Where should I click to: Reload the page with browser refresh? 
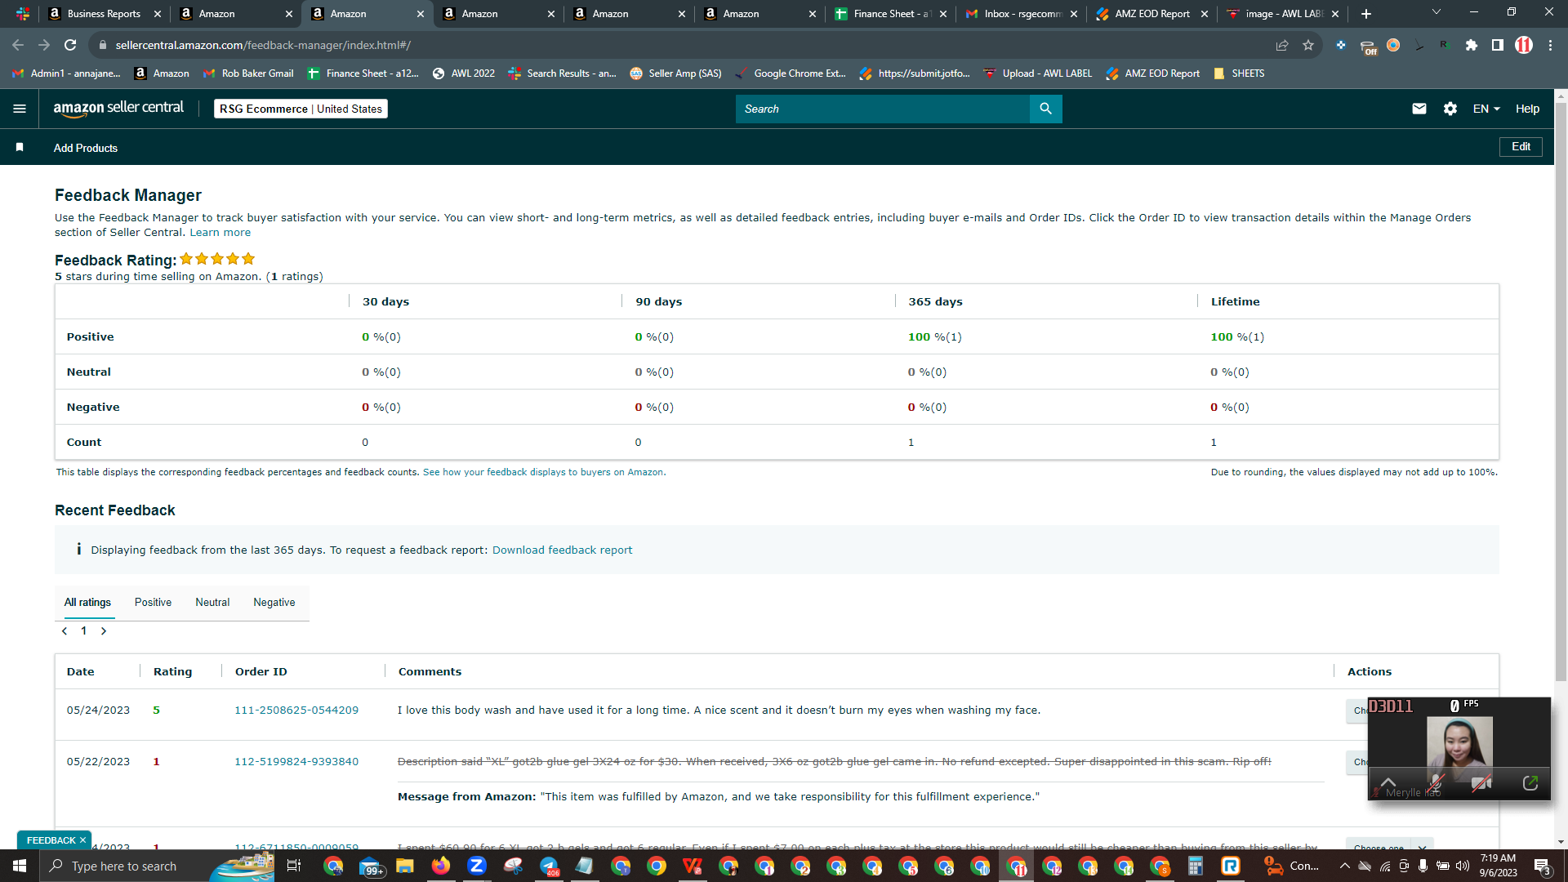[70, 45]
